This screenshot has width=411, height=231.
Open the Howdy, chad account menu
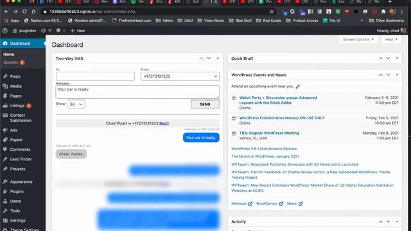pyautogui.click(x=391, y=31)
